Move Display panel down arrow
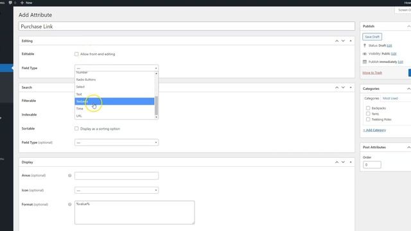 (x=343, y=162)
